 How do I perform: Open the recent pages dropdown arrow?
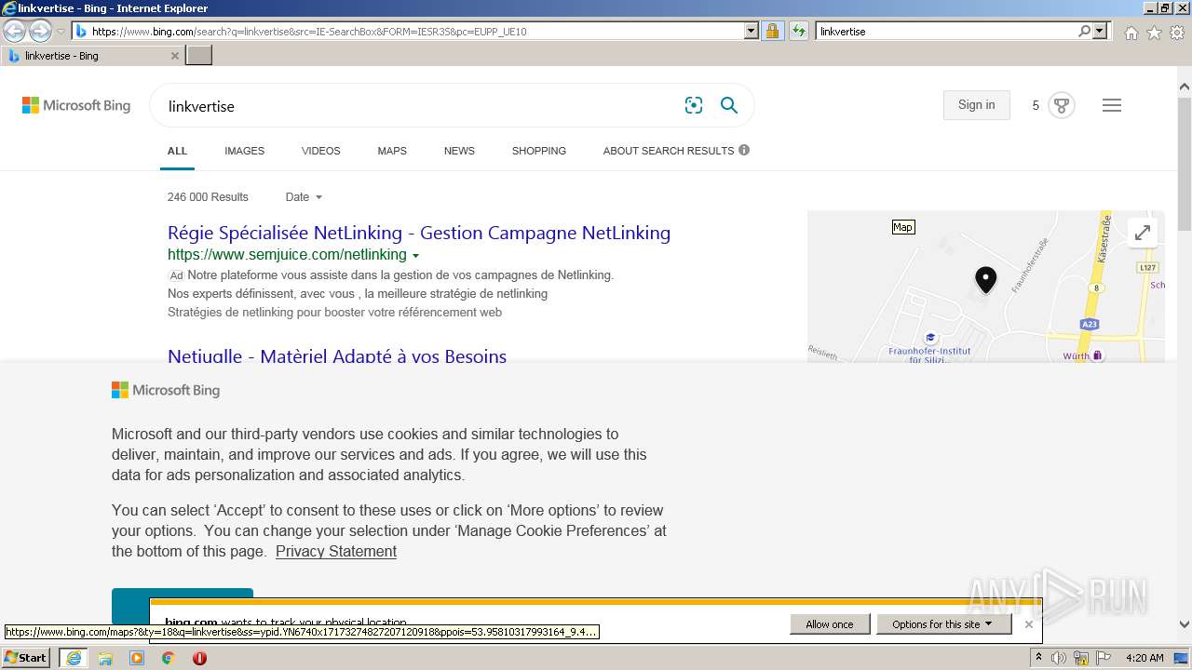[x=61, y=32]
